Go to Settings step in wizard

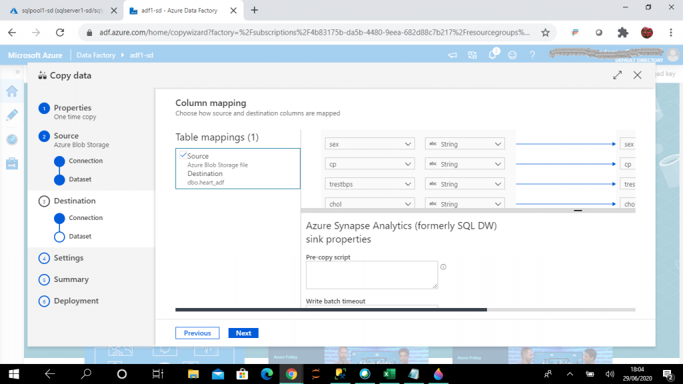coord(69,258)
